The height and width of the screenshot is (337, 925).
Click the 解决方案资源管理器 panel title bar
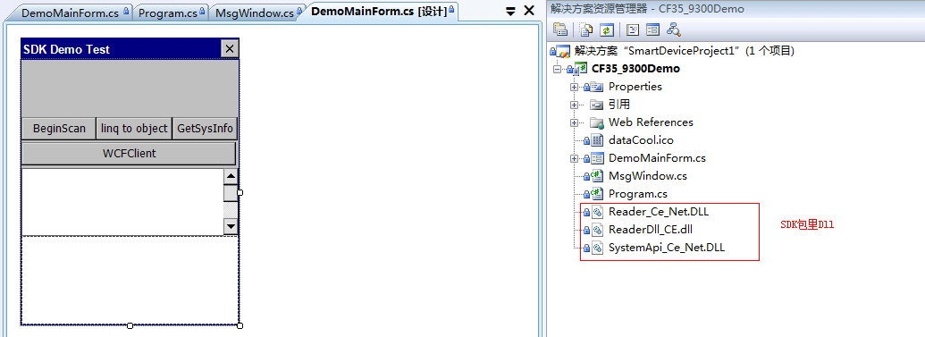pos(736,8)
